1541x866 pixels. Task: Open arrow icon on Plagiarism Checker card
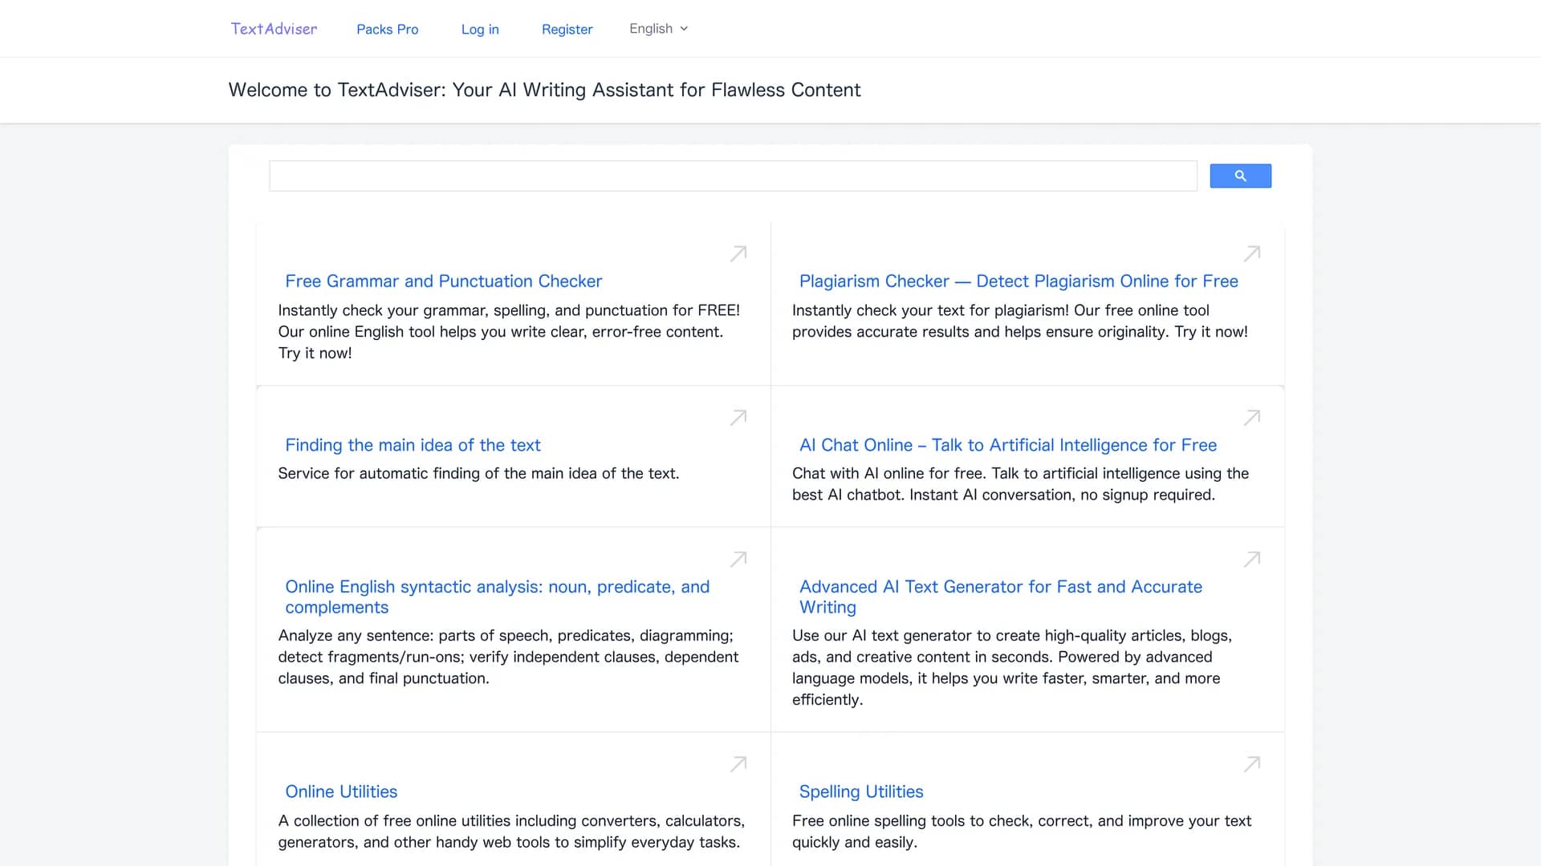1252,253
